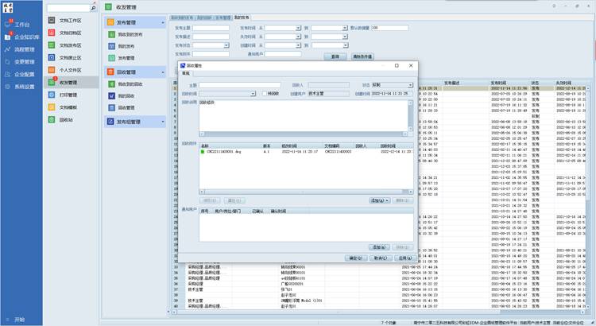Screen dimensions: 596x326
Task: Collapse the 回收管理 section
Action: click(x=161, y=72)
